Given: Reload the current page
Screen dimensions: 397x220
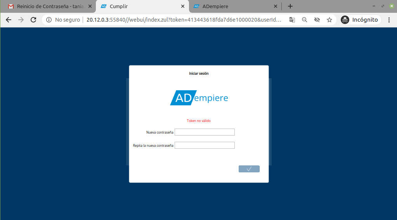Looking at the screenshot, I should pyautogui.click(x=33, y=20).
